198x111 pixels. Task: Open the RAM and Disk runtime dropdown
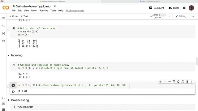pos(169,16)
